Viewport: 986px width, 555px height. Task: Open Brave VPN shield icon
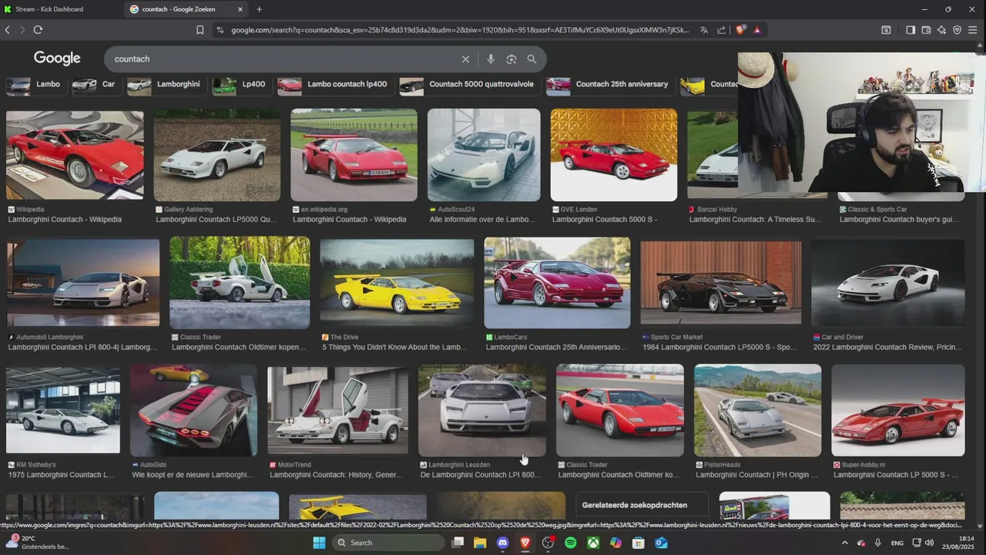click(x=957, y=30)
